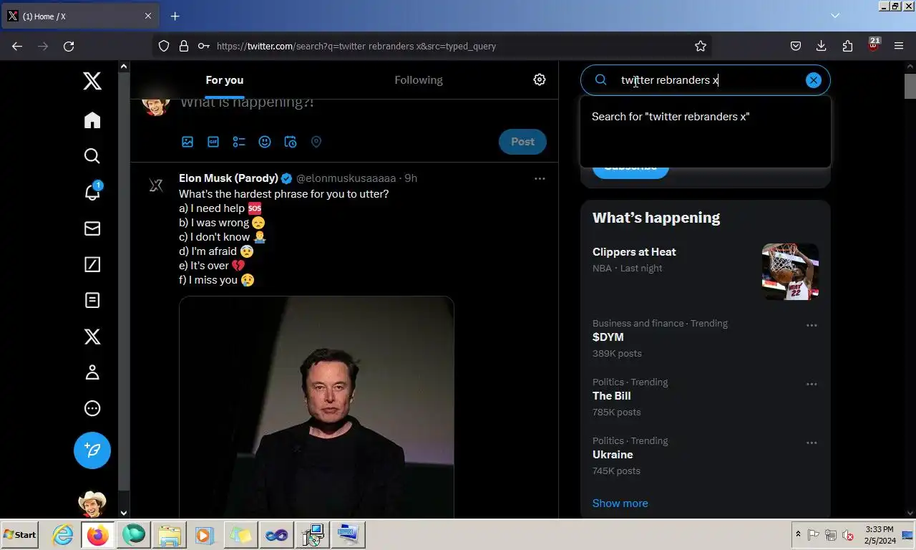Add media image icon in composer
This screenshot has width=916, height=550.
pos(187,142)
